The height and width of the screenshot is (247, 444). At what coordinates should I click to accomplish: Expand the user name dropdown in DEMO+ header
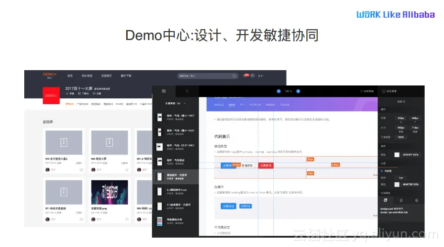(261, 76)
